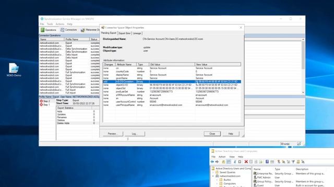Select the displayName attribute row
This screenshot has height=187, width=334.
click(x=172, y=75)
